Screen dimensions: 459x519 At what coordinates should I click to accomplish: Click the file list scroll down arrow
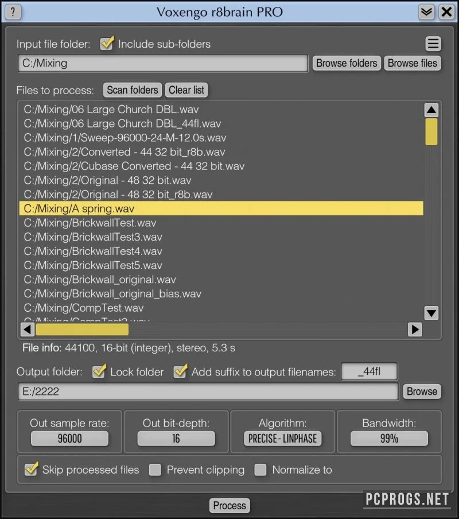point(431,313)
